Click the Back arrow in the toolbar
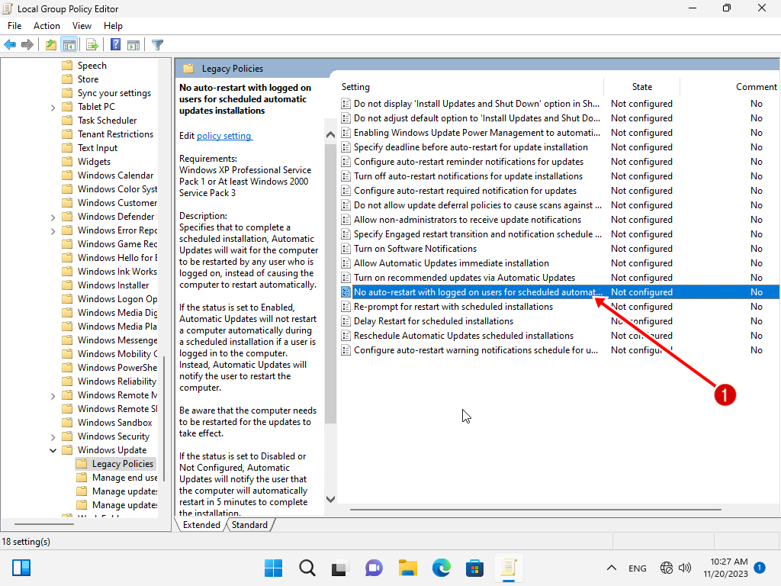This screenshot has width=781, height=586. click(x=10, y=45)
